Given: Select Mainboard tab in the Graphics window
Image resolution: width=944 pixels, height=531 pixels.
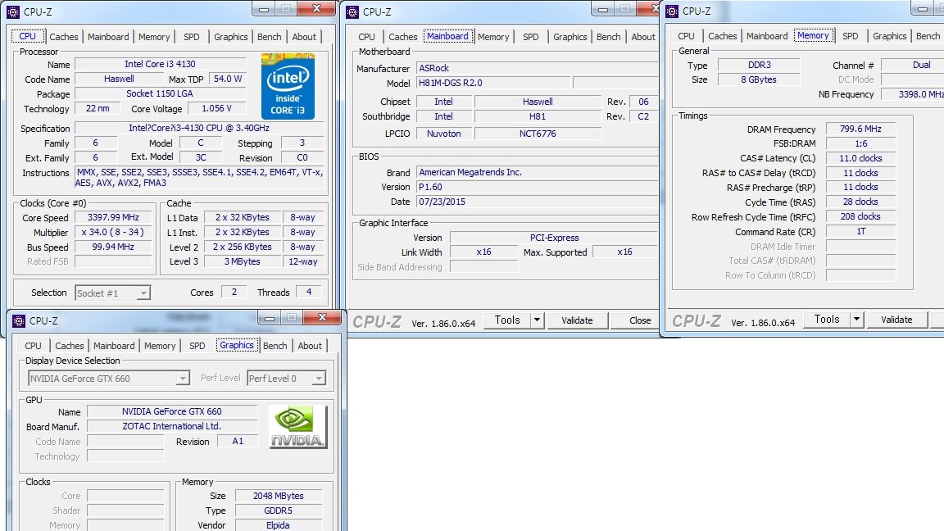Looking at the screenshot, I should (114, 346).
